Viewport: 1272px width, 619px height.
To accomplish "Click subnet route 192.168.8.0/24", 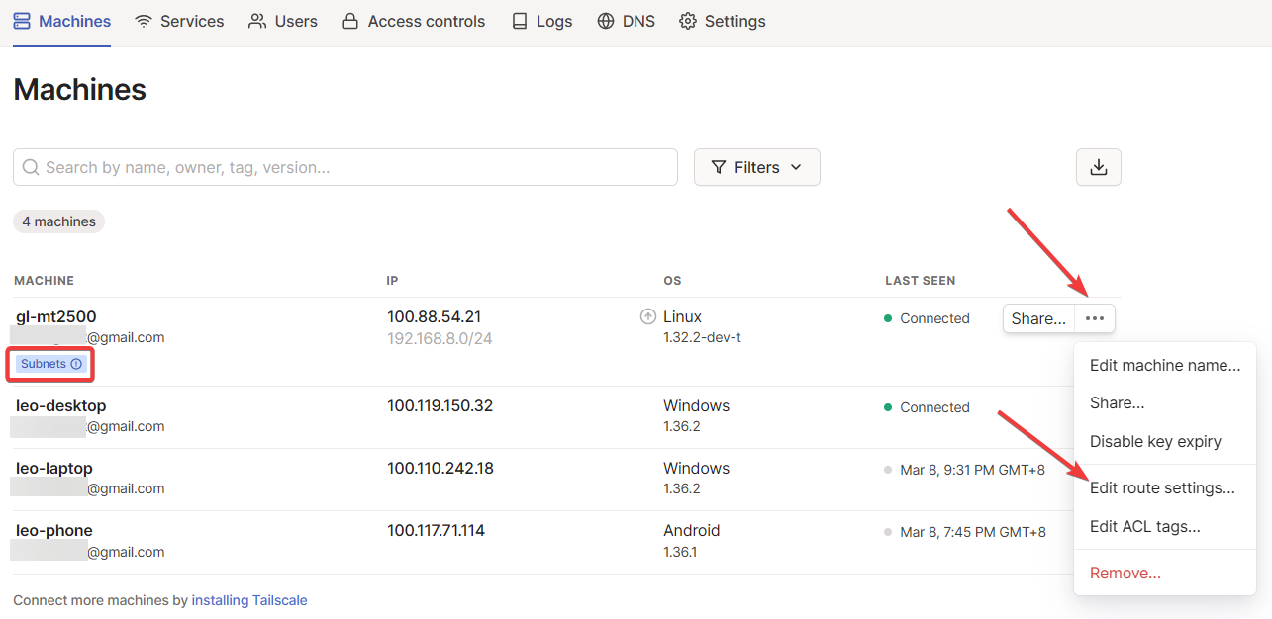I will tap(440, 338).
